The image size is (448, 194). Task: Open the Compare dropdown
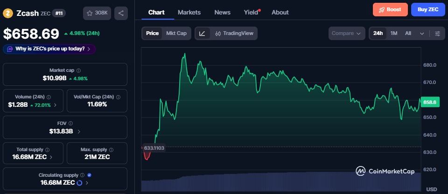click(x=347, y=34)
